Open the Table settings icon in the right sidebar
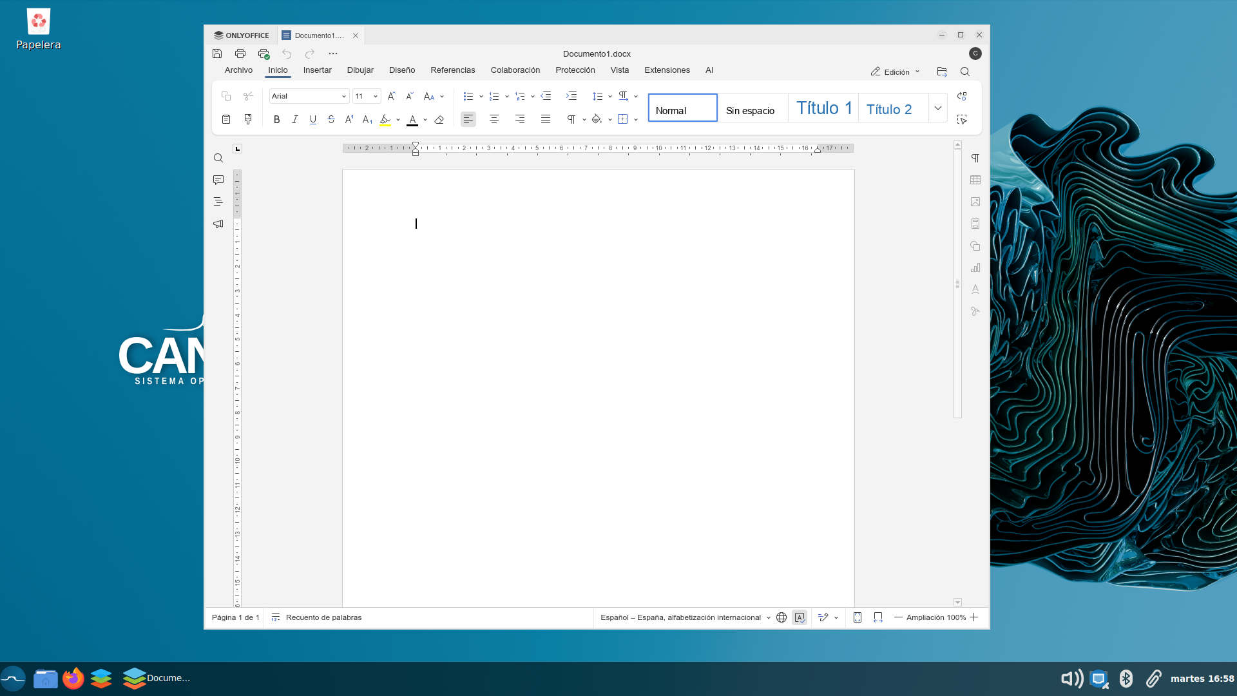Screen dimensions: 1237x696 (x=975, y=180)
